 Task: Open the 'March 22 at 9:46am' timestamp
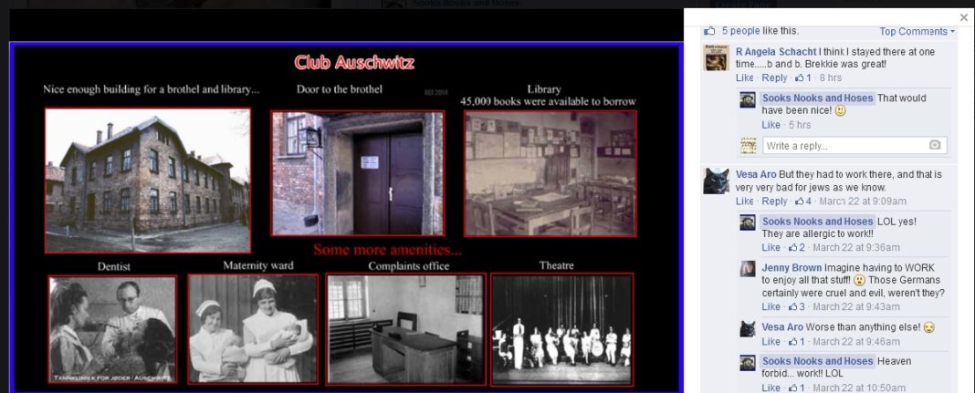pyautogui.click(x=856, y=342)
